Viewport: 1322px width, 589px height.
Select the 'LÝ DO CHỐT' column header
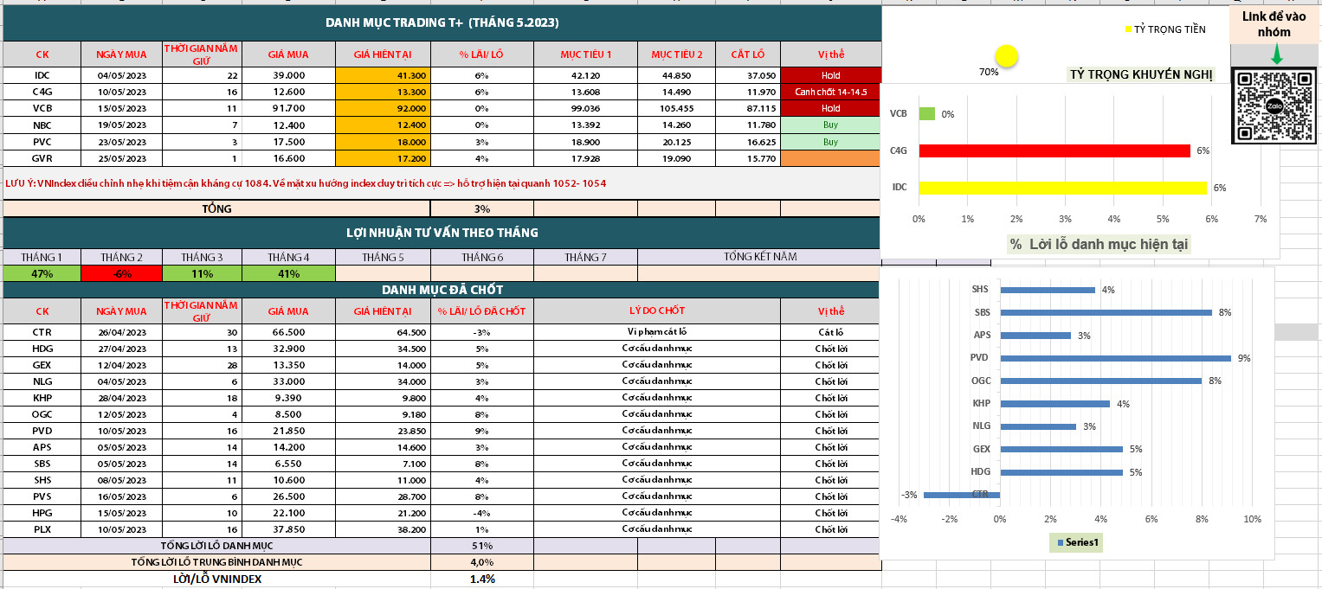[x=657, y=311]
